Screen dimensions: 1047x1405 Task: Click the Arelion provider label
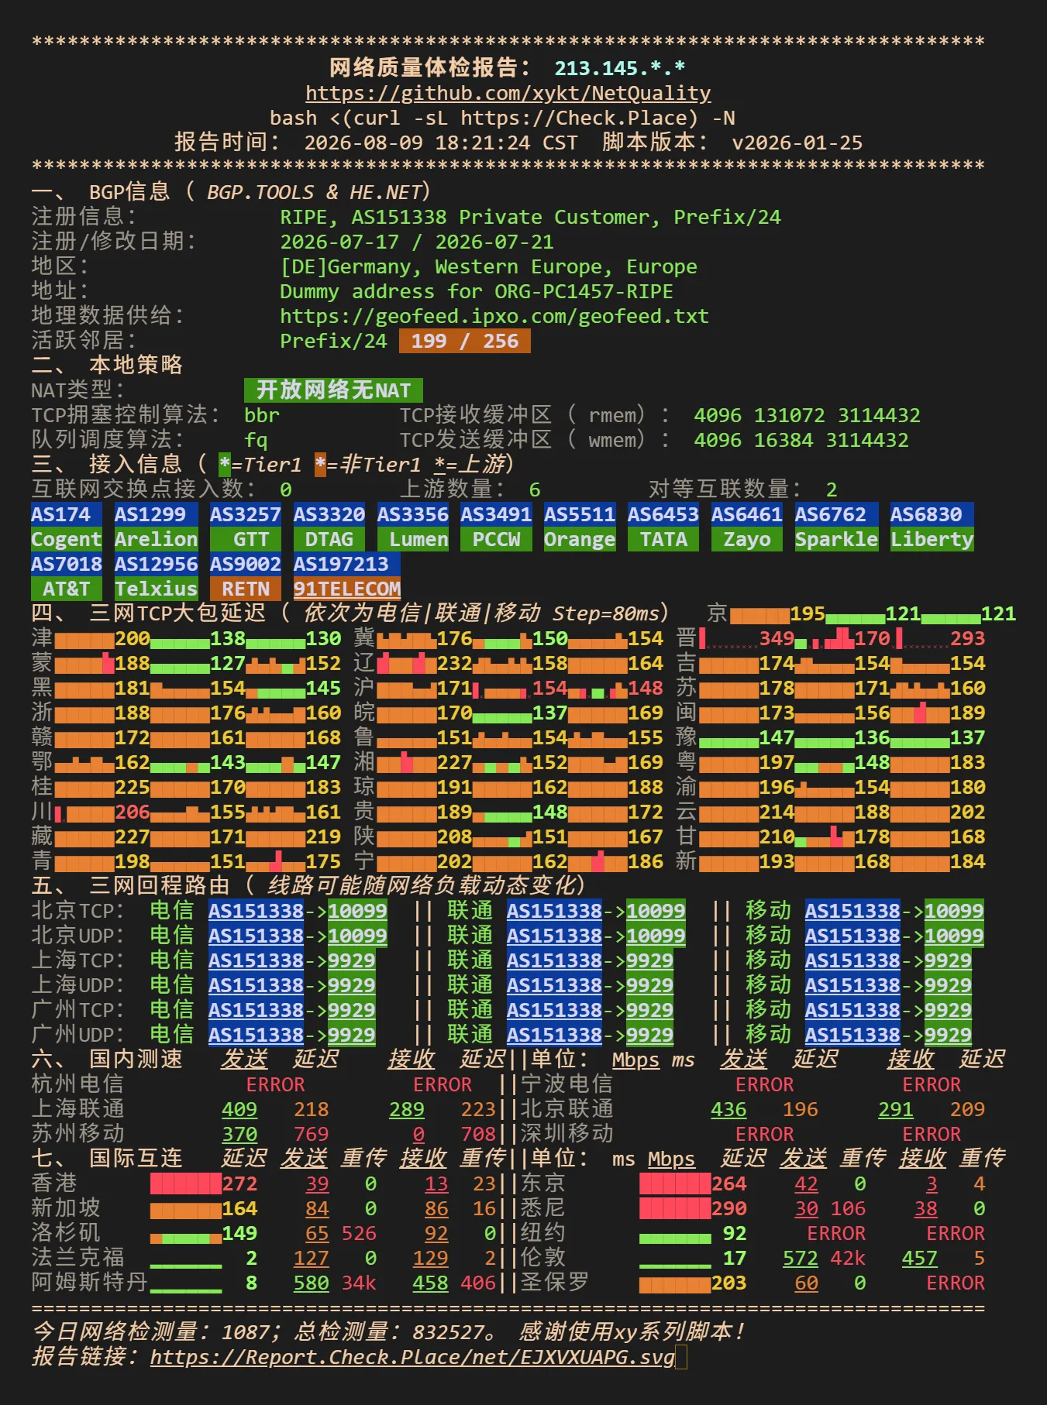click(157, 539)
